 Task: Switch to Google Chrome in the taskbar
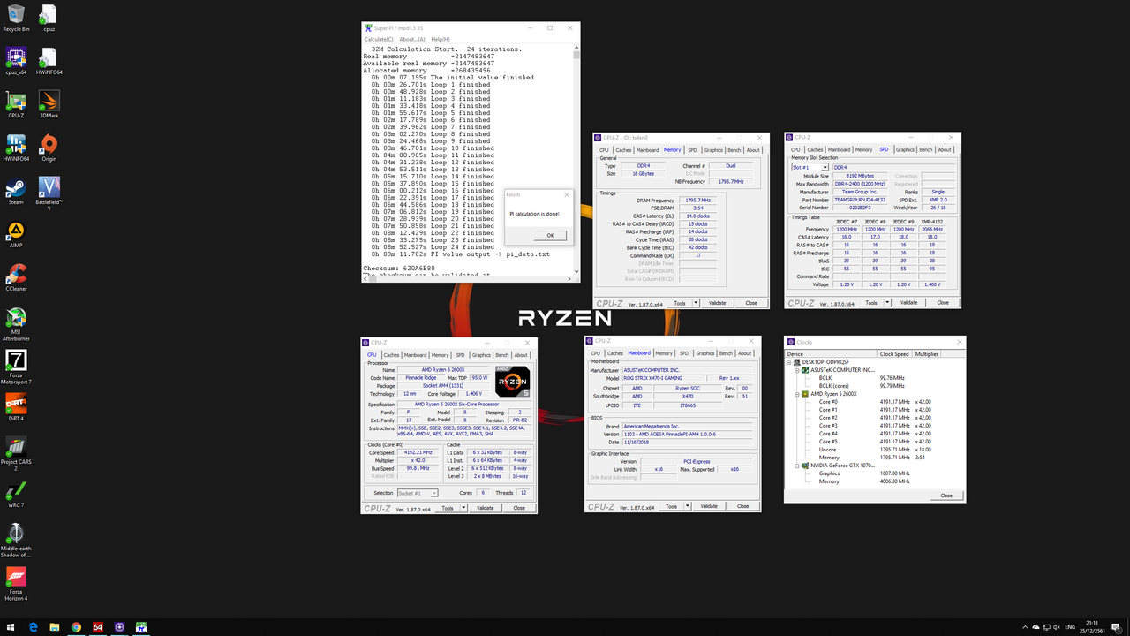[76, 627]
